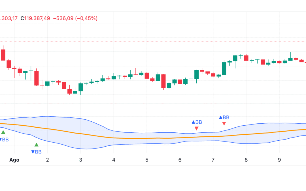
Task: Select the Ago label on the time axis
Action: coord(14,160)
